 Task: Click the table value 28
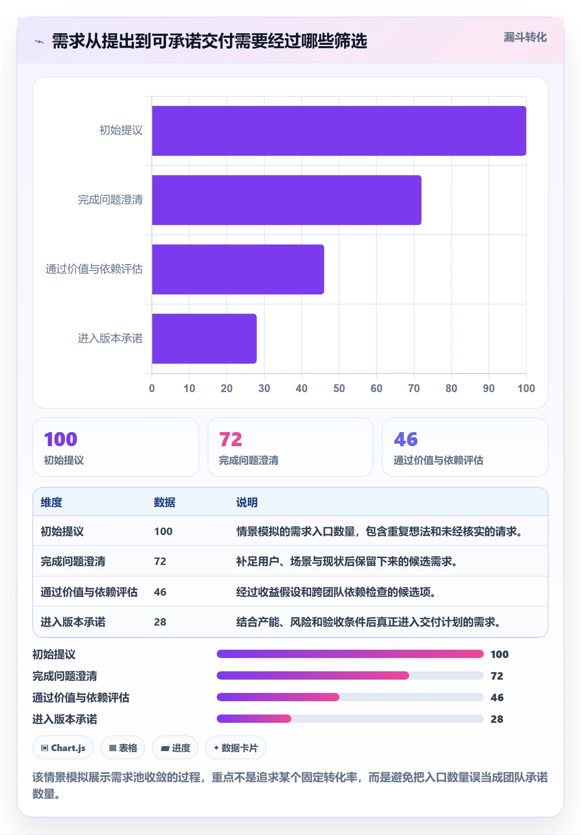(x=160, y=622)
